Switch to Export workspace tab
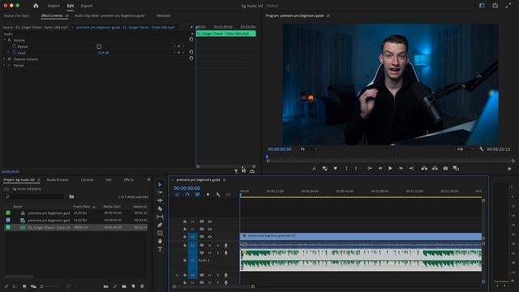Image resolution: width=519 pixels, height=292 pixels. click(87, 6)
